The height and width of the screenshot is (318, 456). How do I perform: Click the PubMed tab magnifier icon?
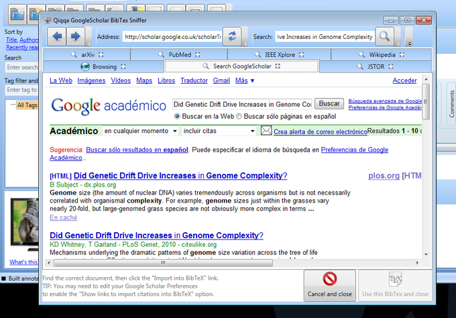tap(161, 54)
